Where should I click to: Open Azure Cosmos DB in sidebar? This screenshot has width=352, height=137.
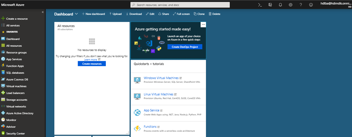(x=17, y=79)
